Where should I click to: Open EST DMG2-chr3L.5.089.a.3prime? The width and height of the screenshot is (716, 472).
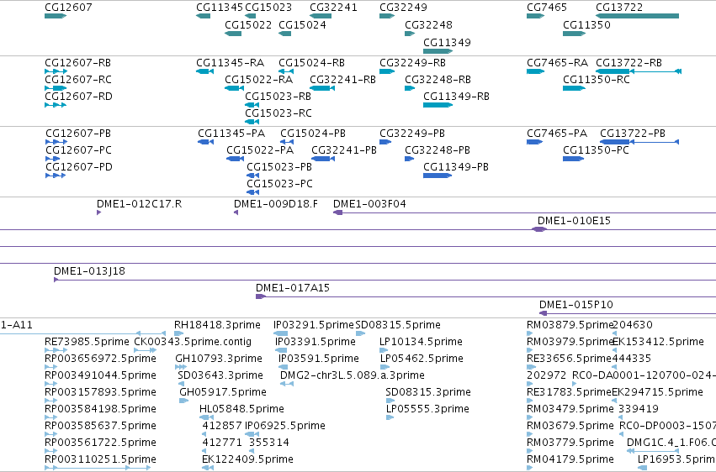[x=353, y=375]
